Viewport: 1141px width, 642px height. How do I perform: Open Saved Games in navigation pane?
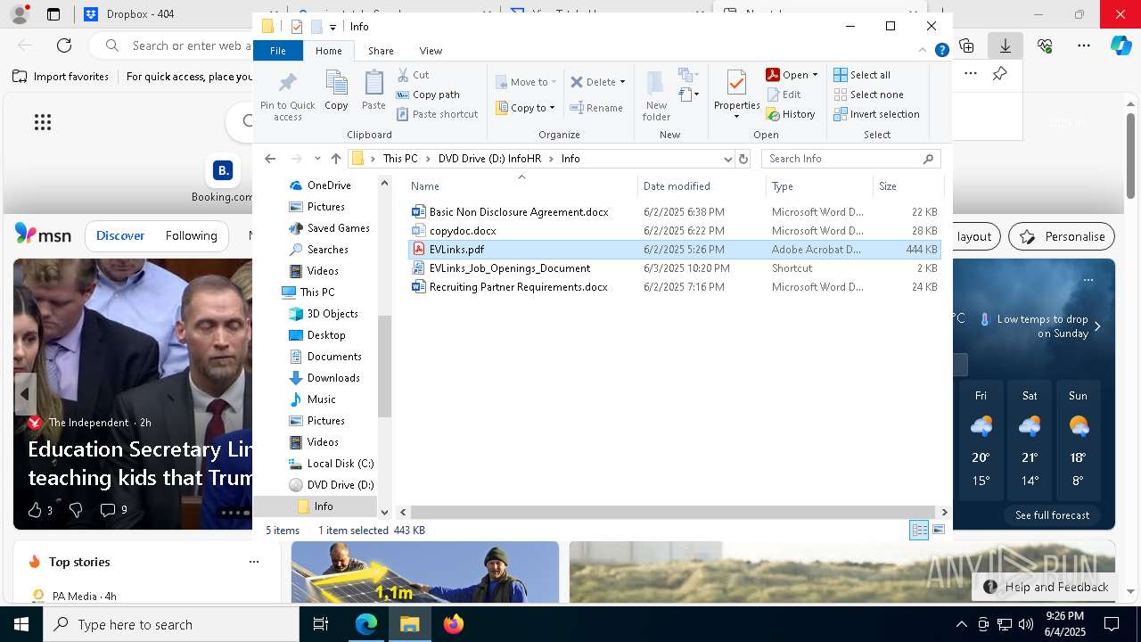329,228
